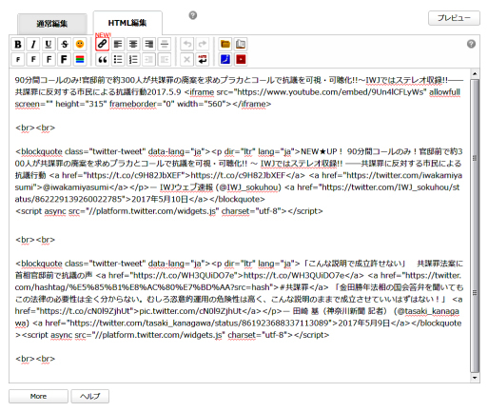Align text left
Image resolution: width=488 pixels, height=412 pixels.
coord(118,44)
